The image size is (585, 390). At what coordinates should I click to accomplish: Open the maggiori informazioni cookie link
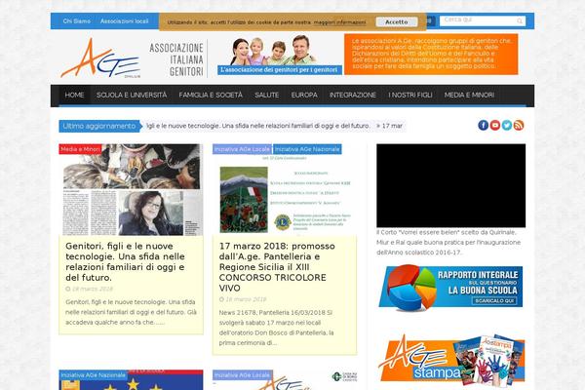(x=339, y=22)
